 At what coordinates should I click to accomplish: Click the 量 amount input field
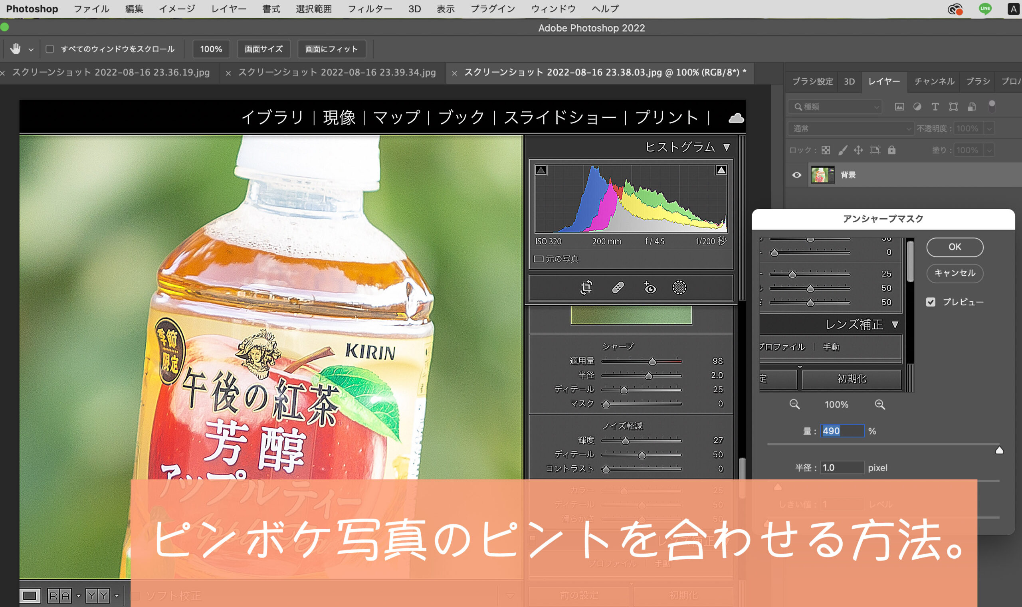click(x=842, y=431)
